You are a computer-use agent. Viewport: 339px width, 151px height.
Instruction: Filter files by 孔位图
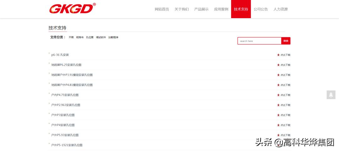[90, 37]
